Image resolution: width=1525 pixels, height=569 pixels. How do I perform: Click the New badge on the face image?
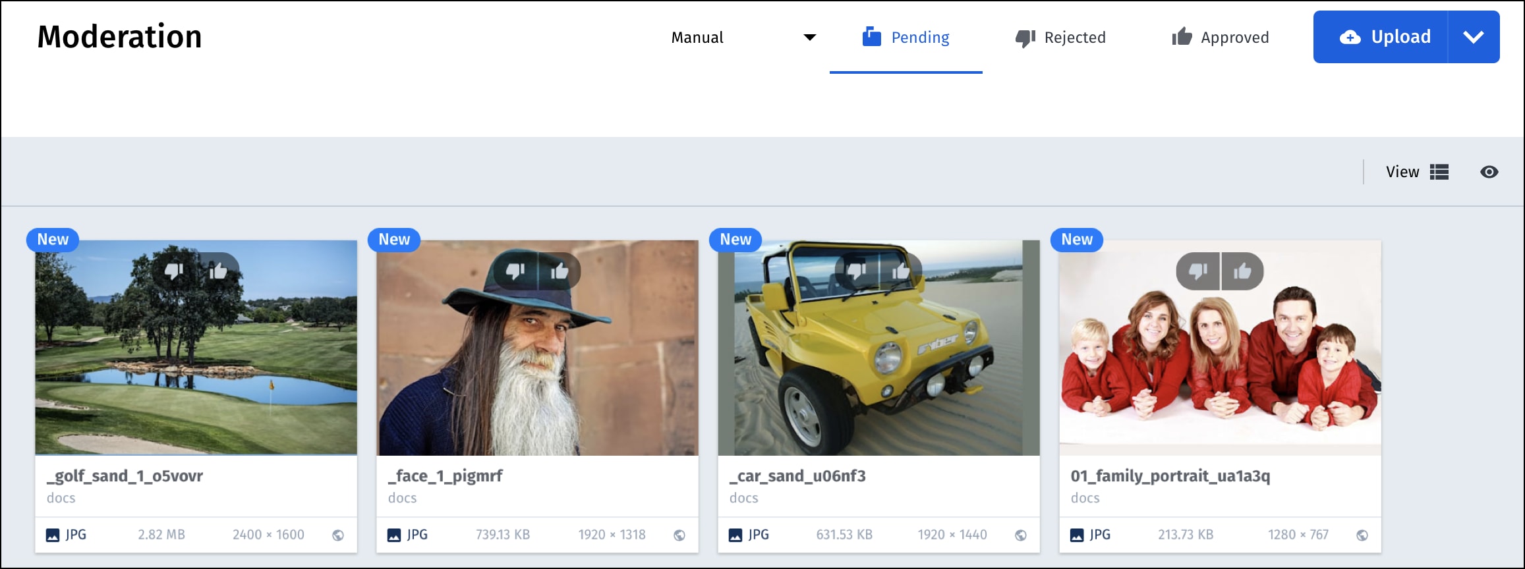[x=394, y=240]
